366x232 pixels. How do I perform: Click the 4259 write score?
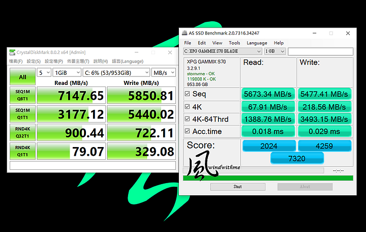pos(324,146)
